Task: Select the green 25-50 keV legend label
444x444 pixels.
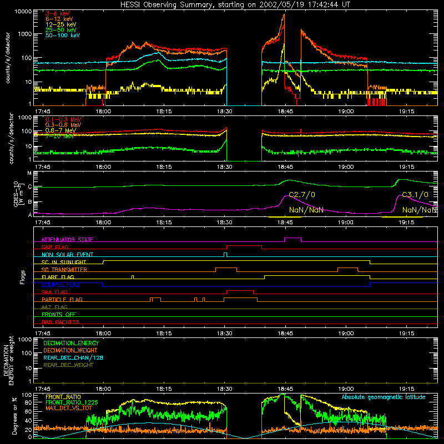Action: click(60, 30)
